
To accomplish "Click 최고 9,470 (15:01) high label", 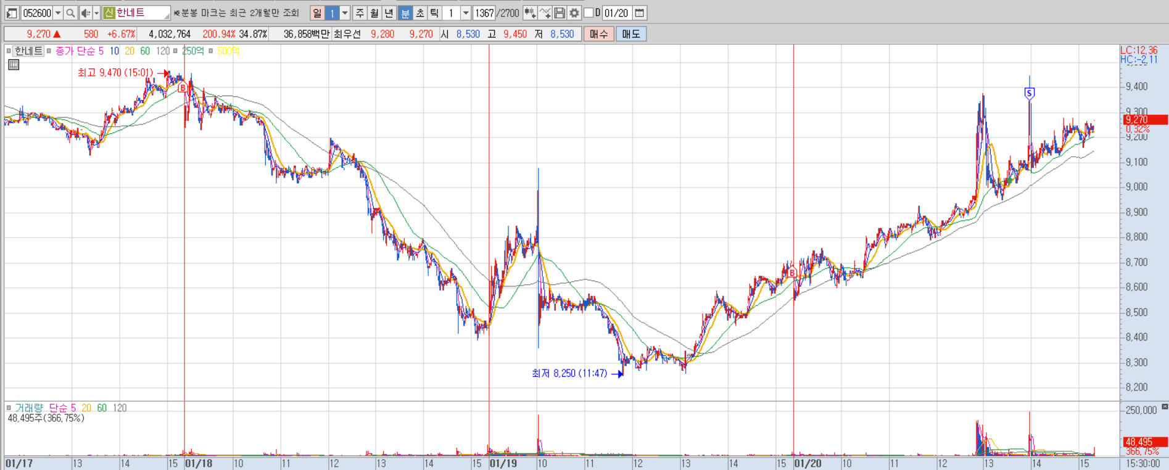I will pyautogui.click(x=115, y=73).
